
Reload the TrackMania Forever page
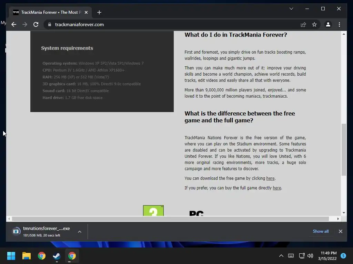(36, 24)
